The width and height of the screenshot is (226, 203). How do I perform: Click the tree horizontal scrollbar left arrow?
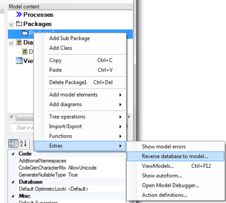coord(12,117)
